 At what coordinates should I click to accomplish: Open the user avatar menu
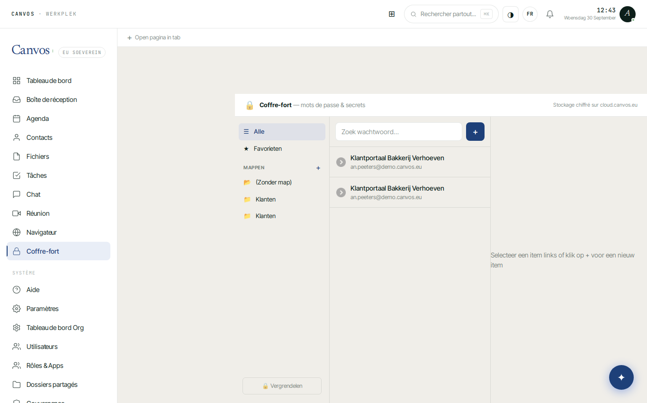point(628,14)
